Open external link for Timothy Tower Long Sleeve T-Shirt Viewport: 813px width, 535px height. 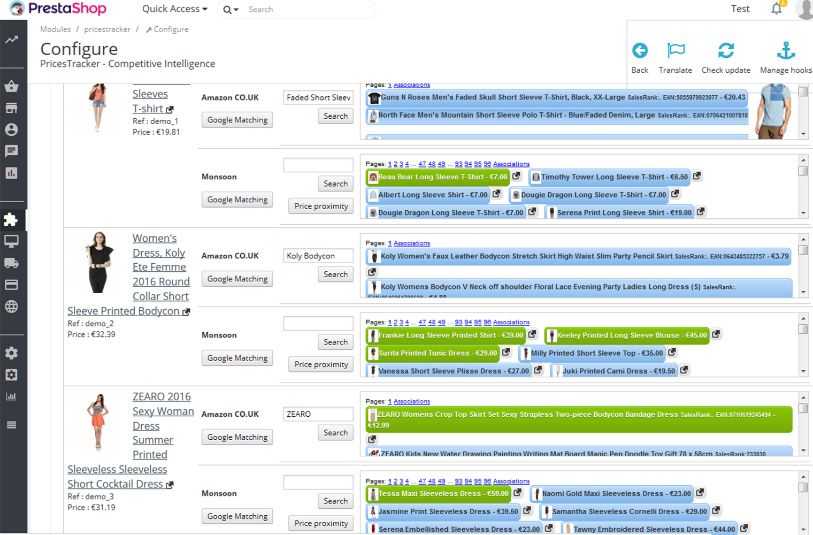pos(697,176)
